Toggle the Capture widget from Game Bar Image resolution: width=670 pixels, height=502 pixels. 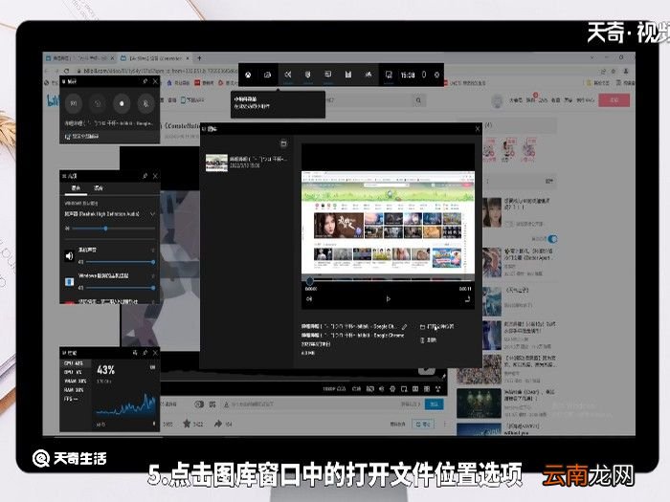pyautogui.click(x=307, y=75)
